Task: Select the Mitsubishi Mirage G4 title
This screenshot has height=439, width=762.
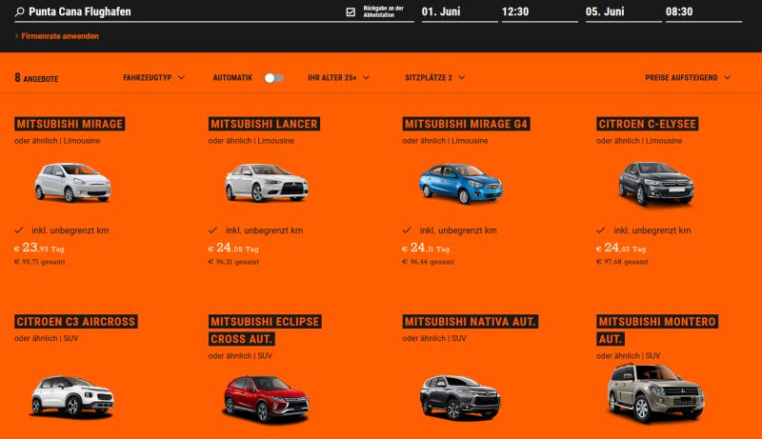Action: 466,124
